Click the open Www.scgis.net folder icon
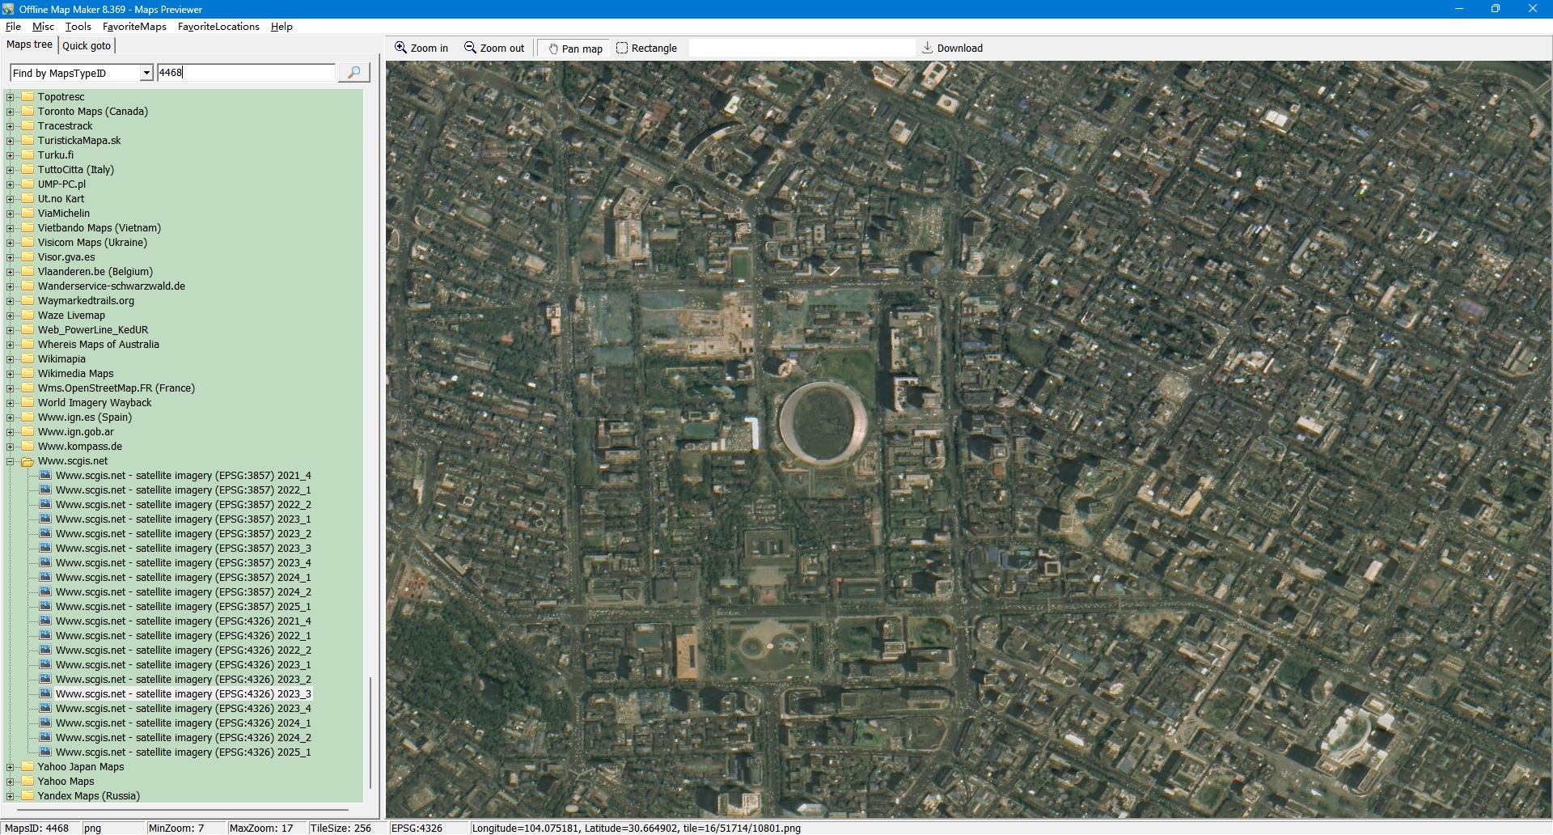Image resolution: width=1553 pixels, height=835 pixels. tap(28, 461)
